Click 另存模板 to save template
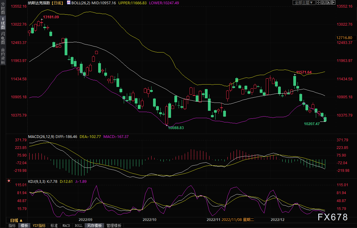This screenshot has width=357, height=228. [94, 226]
